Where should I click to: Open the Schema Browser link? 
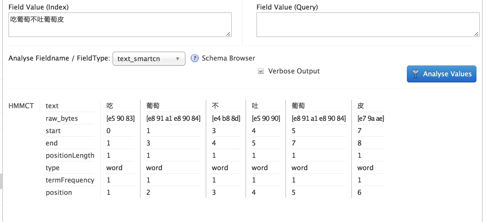coord(228,58)
